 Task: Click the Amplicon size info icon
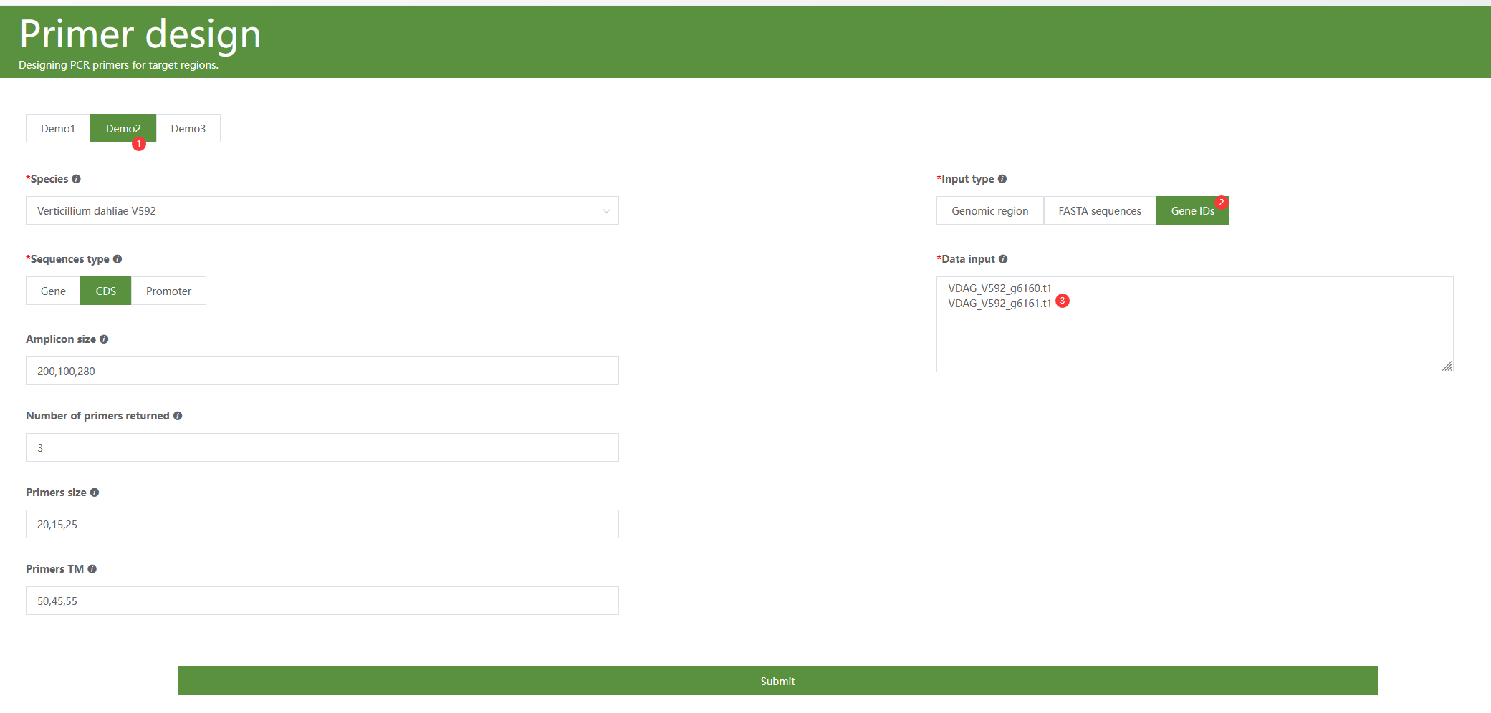pyautogui.click(x=104, y=339)
